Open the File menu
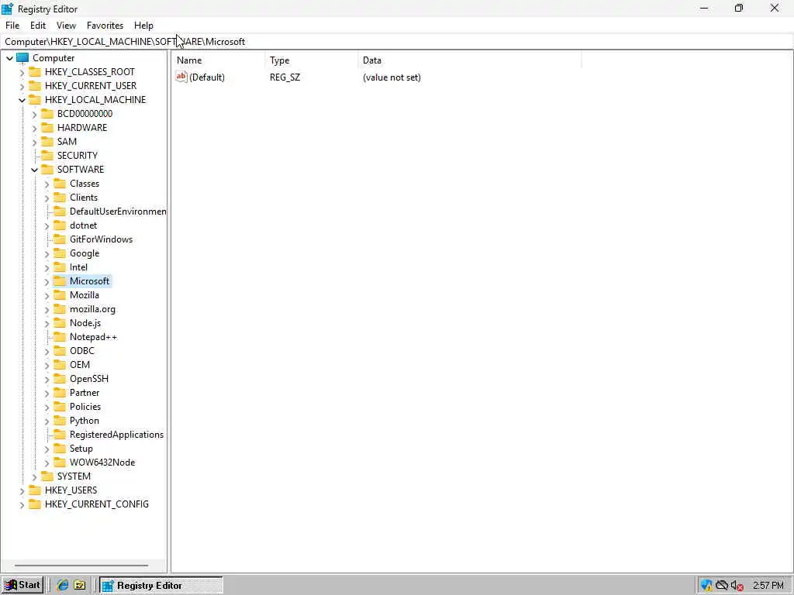Viewport: 794px width, 595px height. pyautogui.click(x=12, y=26)
